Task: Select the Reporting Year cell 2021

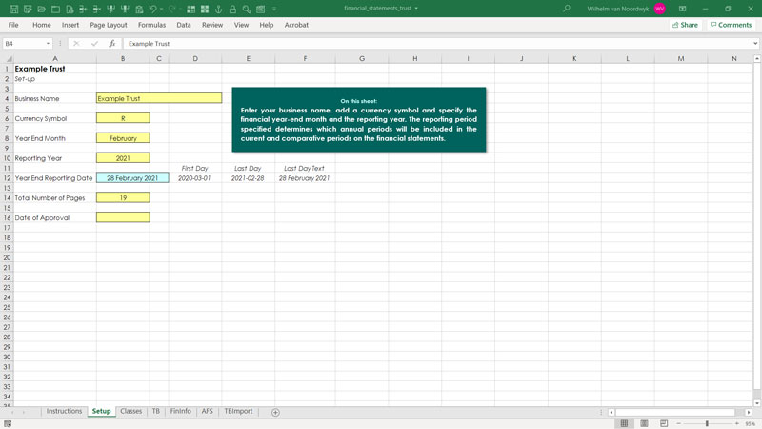Action: tap(123, 158)
